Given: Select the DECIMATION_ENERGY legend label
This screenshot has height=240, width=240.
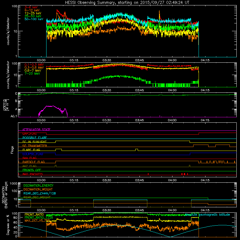Looking at the screenshot, I should click(38, 185).
